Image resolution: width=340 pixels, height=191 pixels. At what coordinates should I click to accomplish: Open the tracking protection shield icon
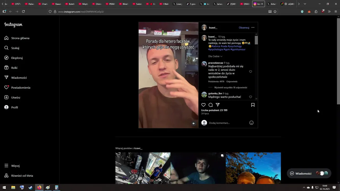tap(50, 12)
